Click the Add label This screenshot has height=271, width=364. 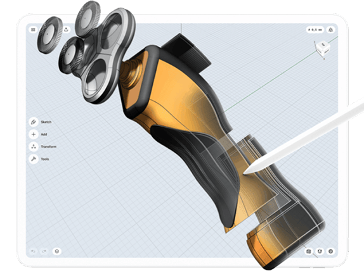point(44,134)
